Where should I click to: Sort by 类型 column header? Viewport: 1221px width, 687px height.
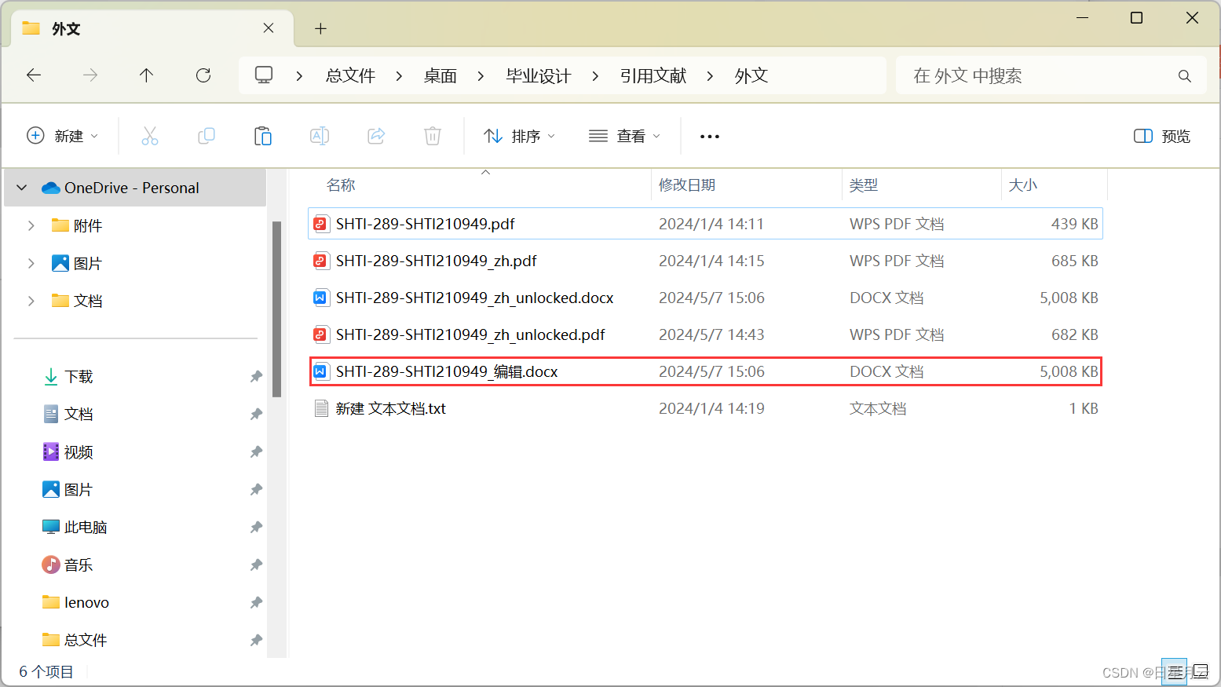click(x=864, y=185)
